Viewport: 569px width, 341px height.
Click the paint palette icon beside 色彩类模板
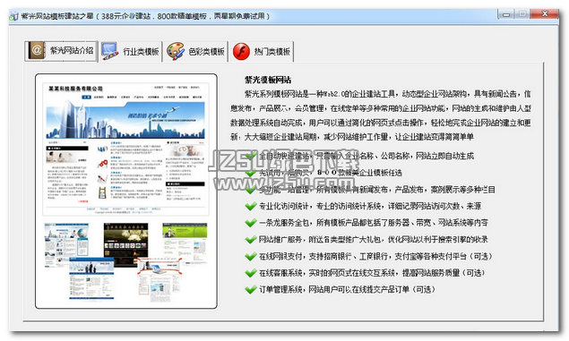click(x=176, y=51)
